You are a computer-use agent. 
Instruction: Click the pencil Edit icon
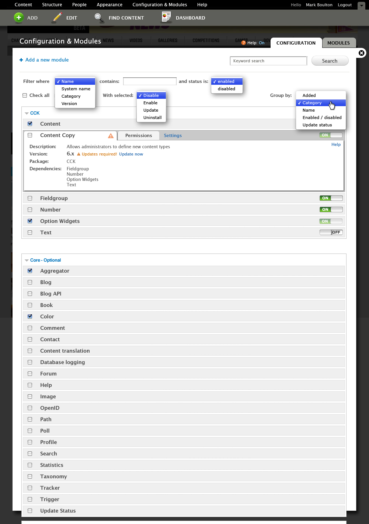(x=57, y=17)
